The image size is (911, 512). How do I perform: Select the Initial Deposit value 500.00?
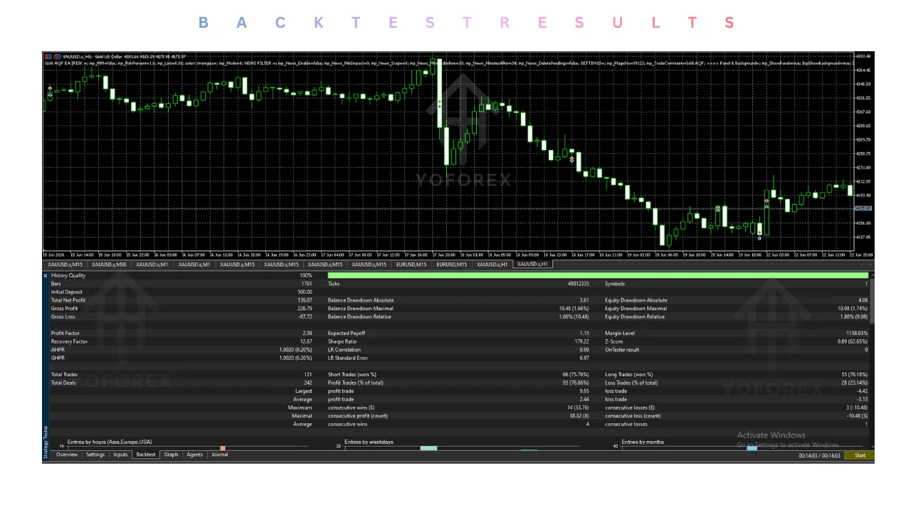pos(305,292)
